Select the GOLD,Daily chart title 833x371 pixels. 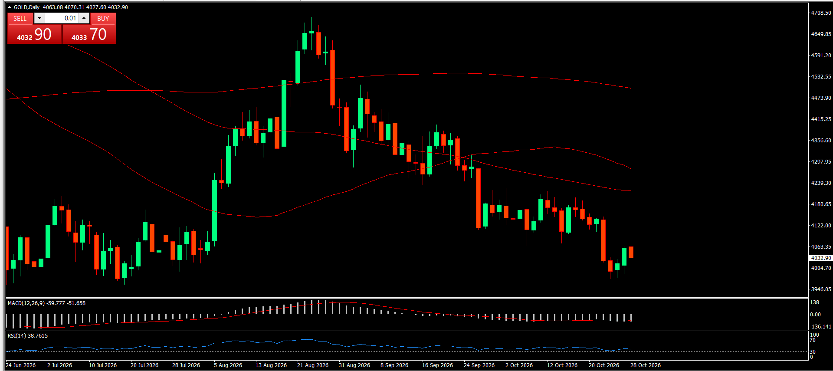26,7
